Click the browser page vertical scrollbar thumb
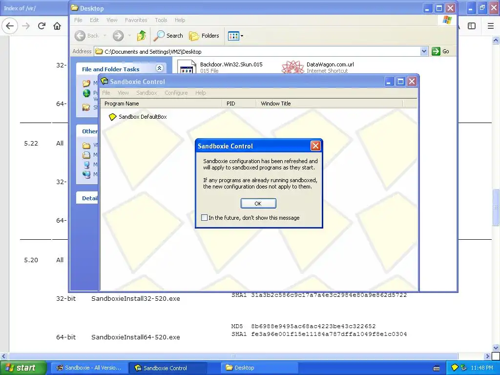The height and width of the screenshot is (375, 500). click(496, 207)
